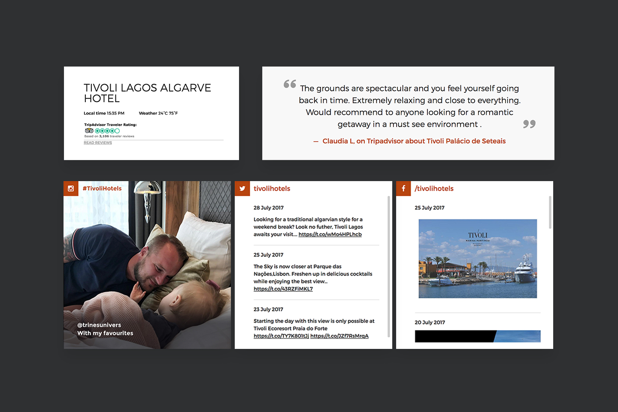Click the Weather 24°C 75°F text
The height and width of the screenshot is (412, 618).
pyautogui.click(x=158, y=113)
